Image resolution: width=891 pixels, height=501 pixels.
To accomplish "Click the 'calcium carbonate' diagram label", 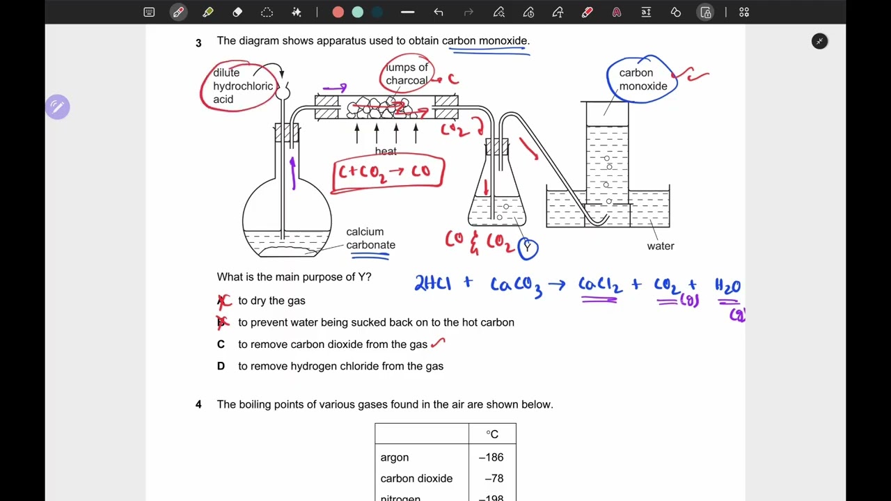I will [x=370, y=238].
